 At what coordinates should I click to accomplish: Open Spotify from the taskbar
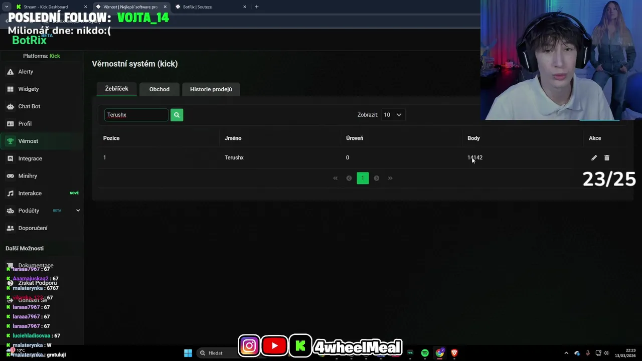(425, 353)
